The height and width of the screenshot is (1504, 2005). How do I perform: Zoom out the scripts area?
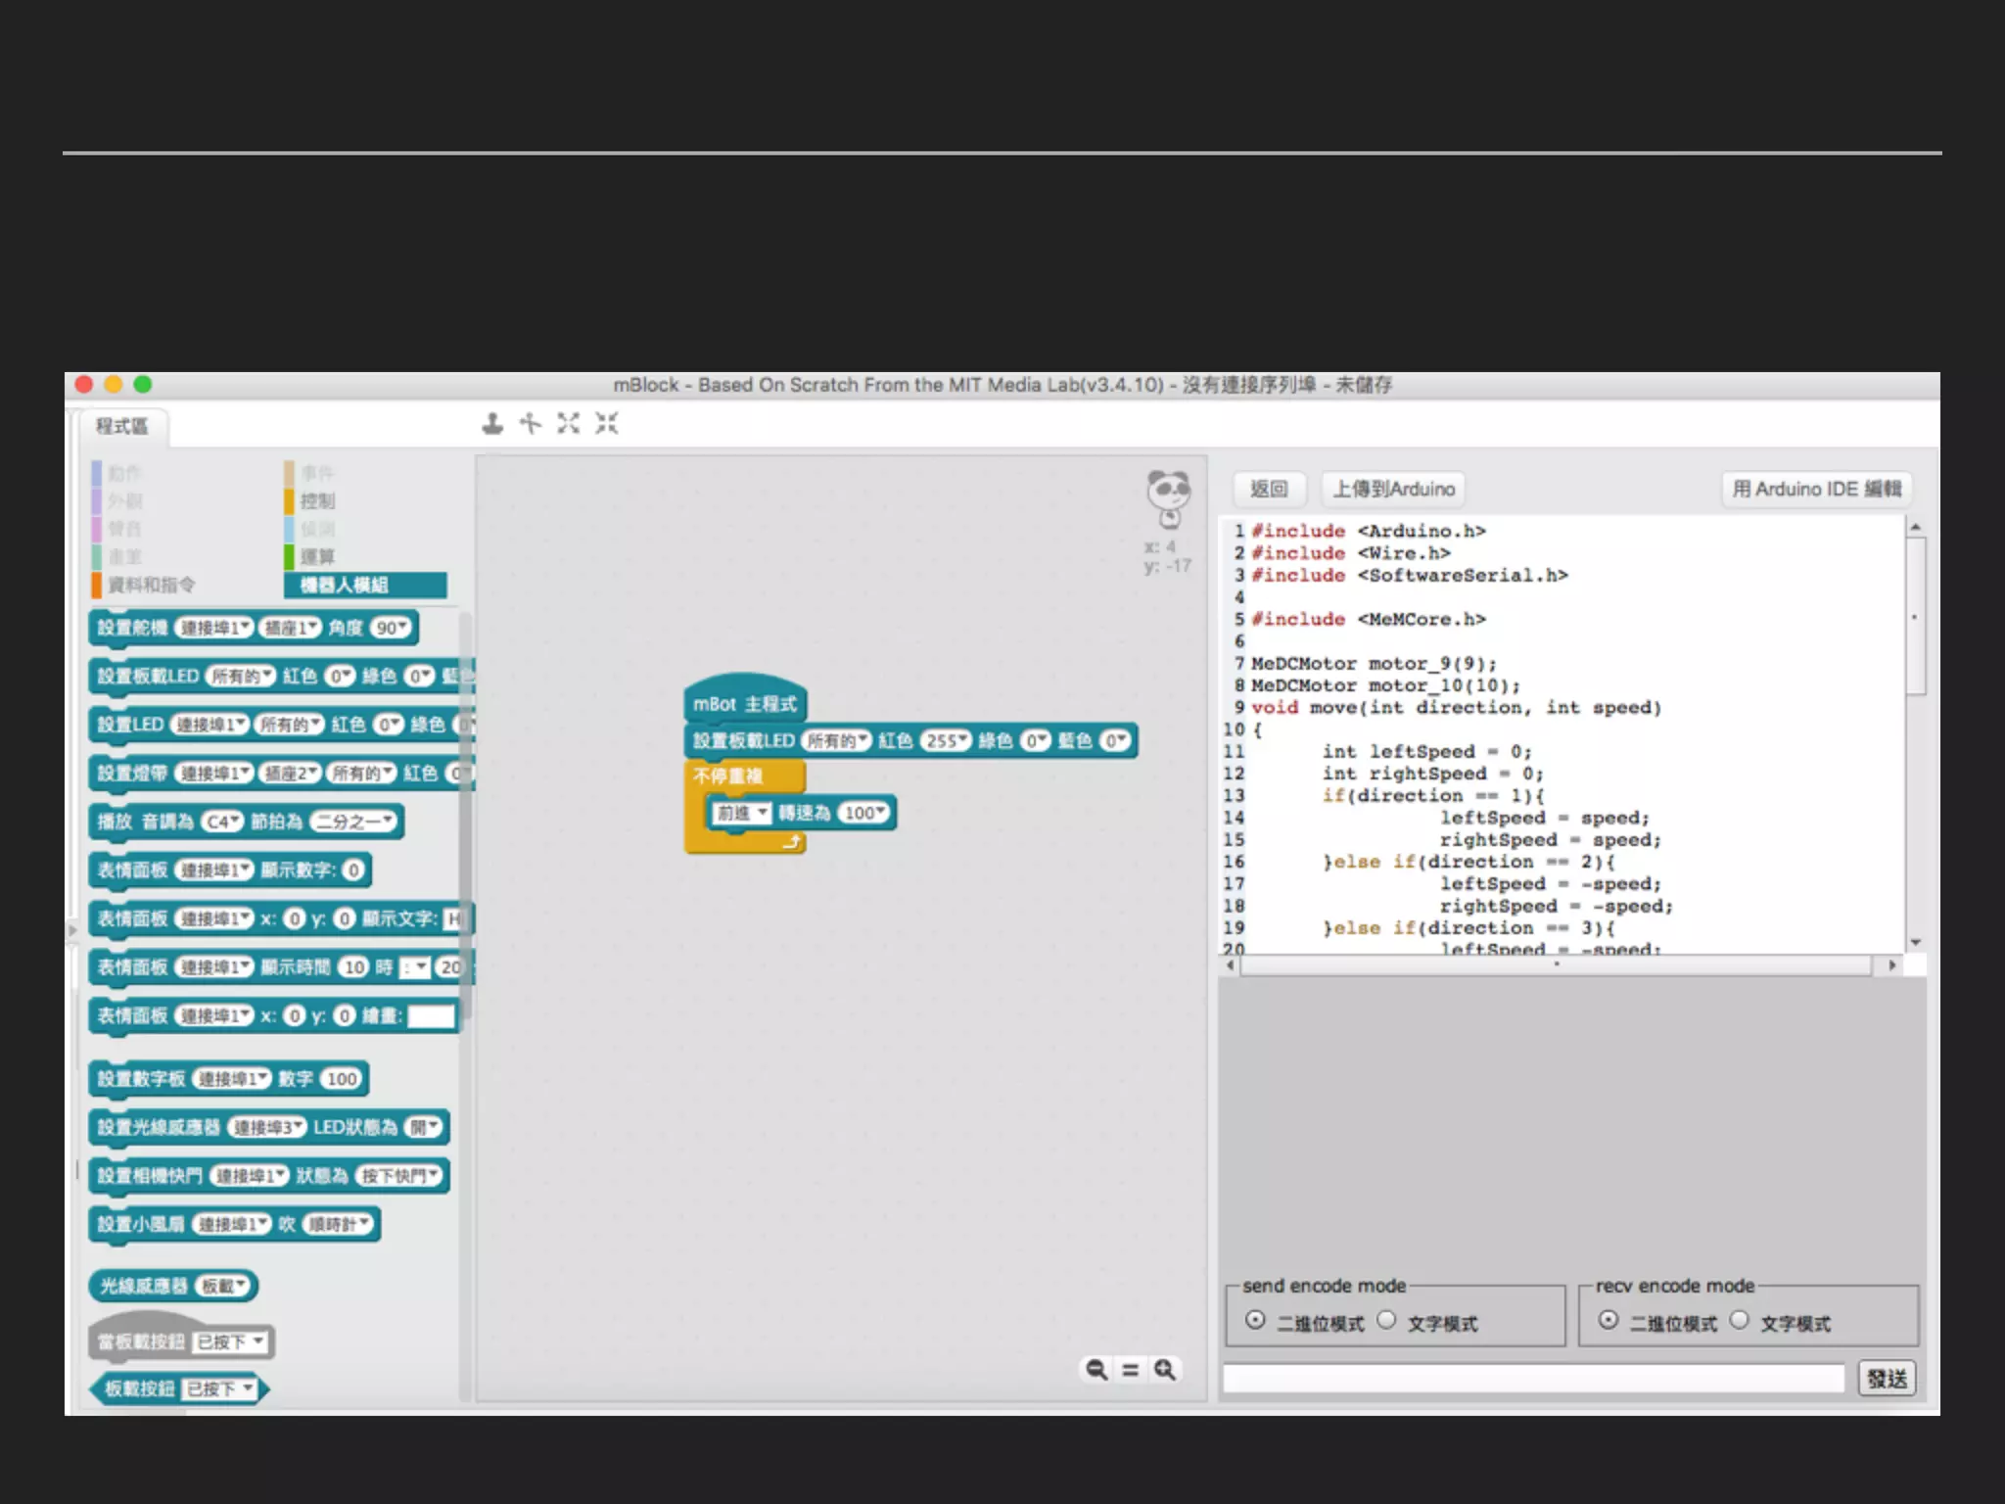click(1096, 1369)
